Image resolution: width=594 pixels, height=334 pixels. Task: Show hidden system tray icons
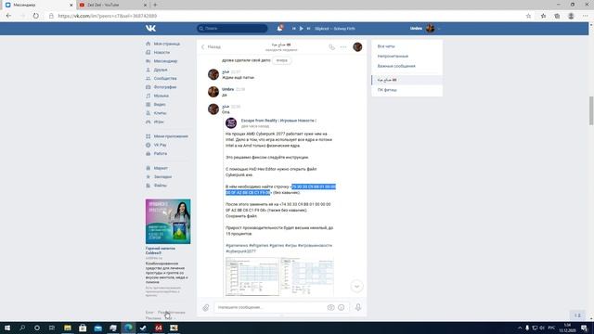coord(520,328)
